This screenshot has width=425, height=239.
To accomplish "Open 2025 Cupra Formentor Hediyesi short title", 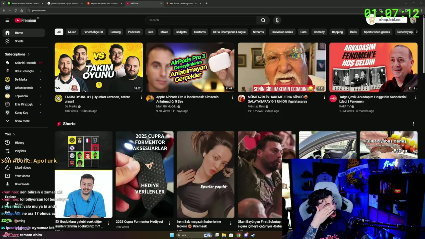I will (139, 222).
